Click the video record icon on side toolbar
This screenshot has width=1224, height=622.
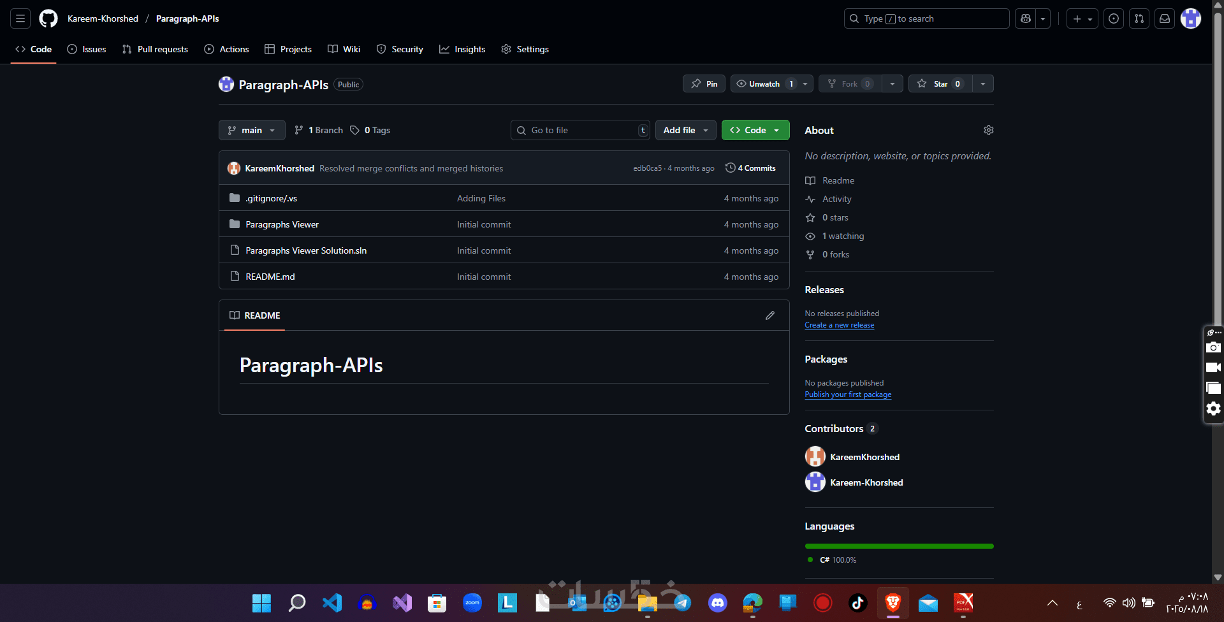tap(1213, 368)
